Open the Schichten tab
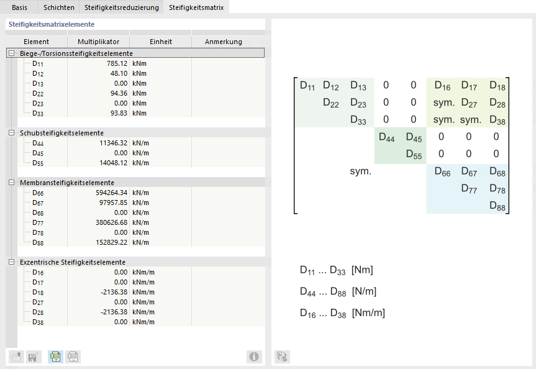Viewport: 536px width, 369px height. point(58,7)
